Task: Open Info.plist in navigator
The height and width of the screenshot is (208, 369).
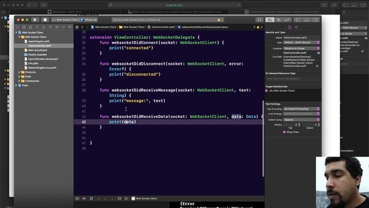Action: (x=33, y=64)
